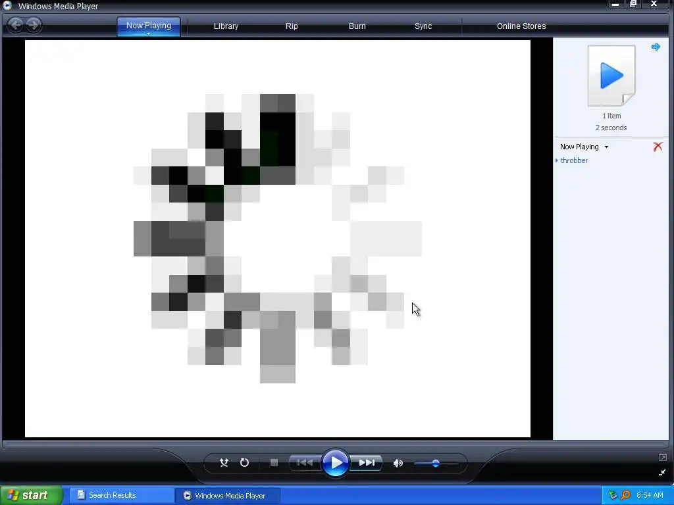Open the Windows Start menu

pos(32,496)
